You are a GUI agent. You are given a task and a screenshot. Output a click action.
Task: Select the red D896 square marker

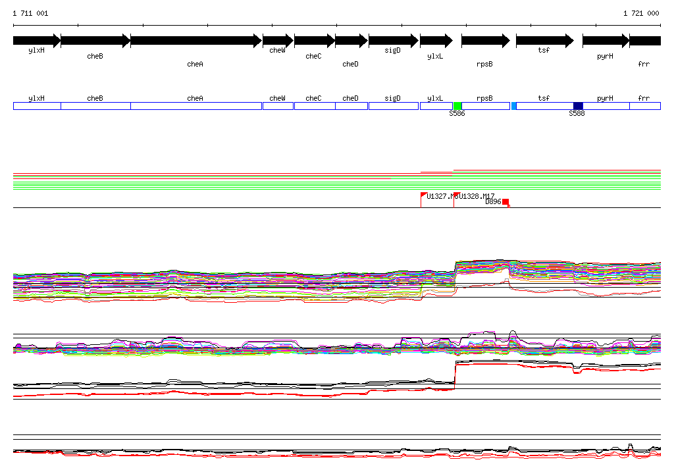click(505, 202)
